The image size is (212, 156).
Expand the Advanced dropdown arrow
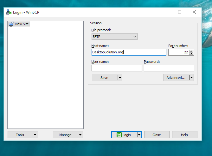point(192,78)
